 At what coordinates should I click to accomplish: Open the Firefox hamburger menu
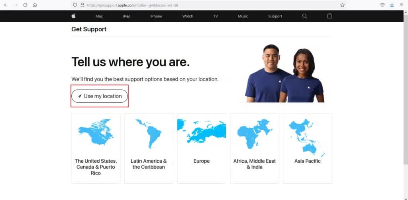click(401, 5)
